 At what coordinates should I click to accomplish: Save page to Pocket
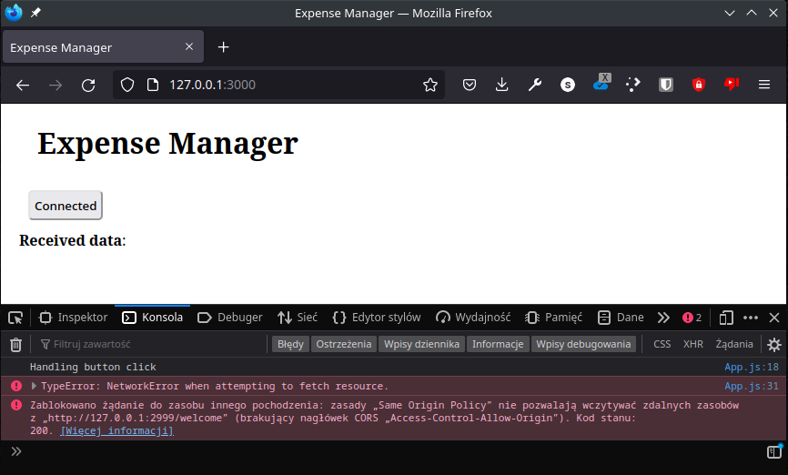470,85
